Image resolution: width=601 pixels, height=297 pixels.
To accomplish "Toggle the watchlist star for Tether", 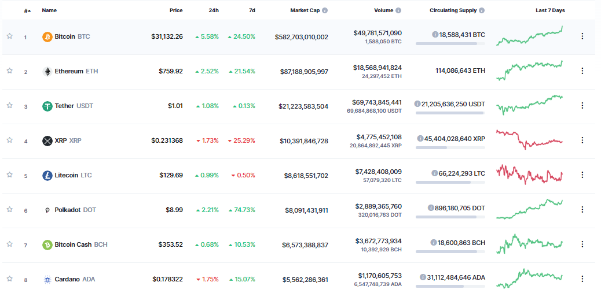I will pyautogui.click(x=10, y=105).
